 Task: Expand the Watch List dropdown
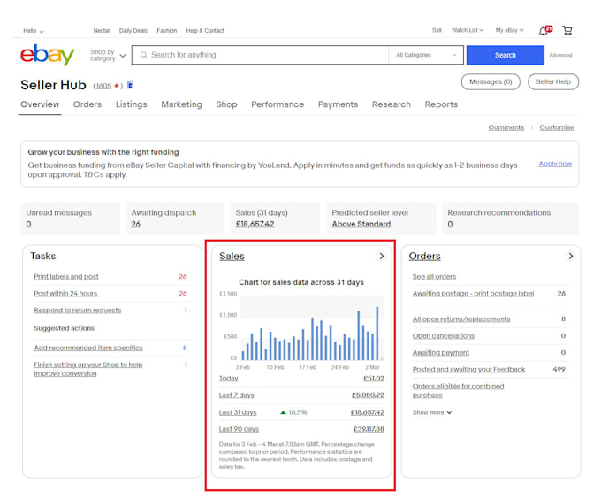468,30
